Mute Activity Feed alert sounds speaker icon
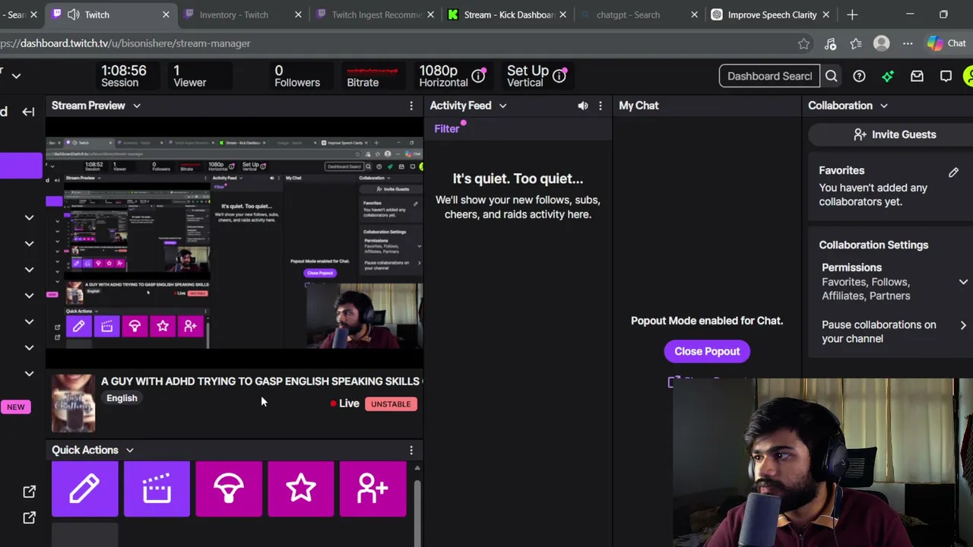This screenshot has height=547, width=973. coord(583,106)
